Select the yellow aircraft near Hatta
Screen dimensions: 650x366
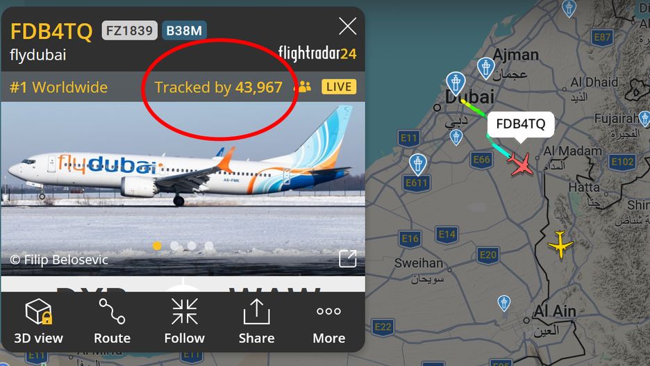pos(560,244)
